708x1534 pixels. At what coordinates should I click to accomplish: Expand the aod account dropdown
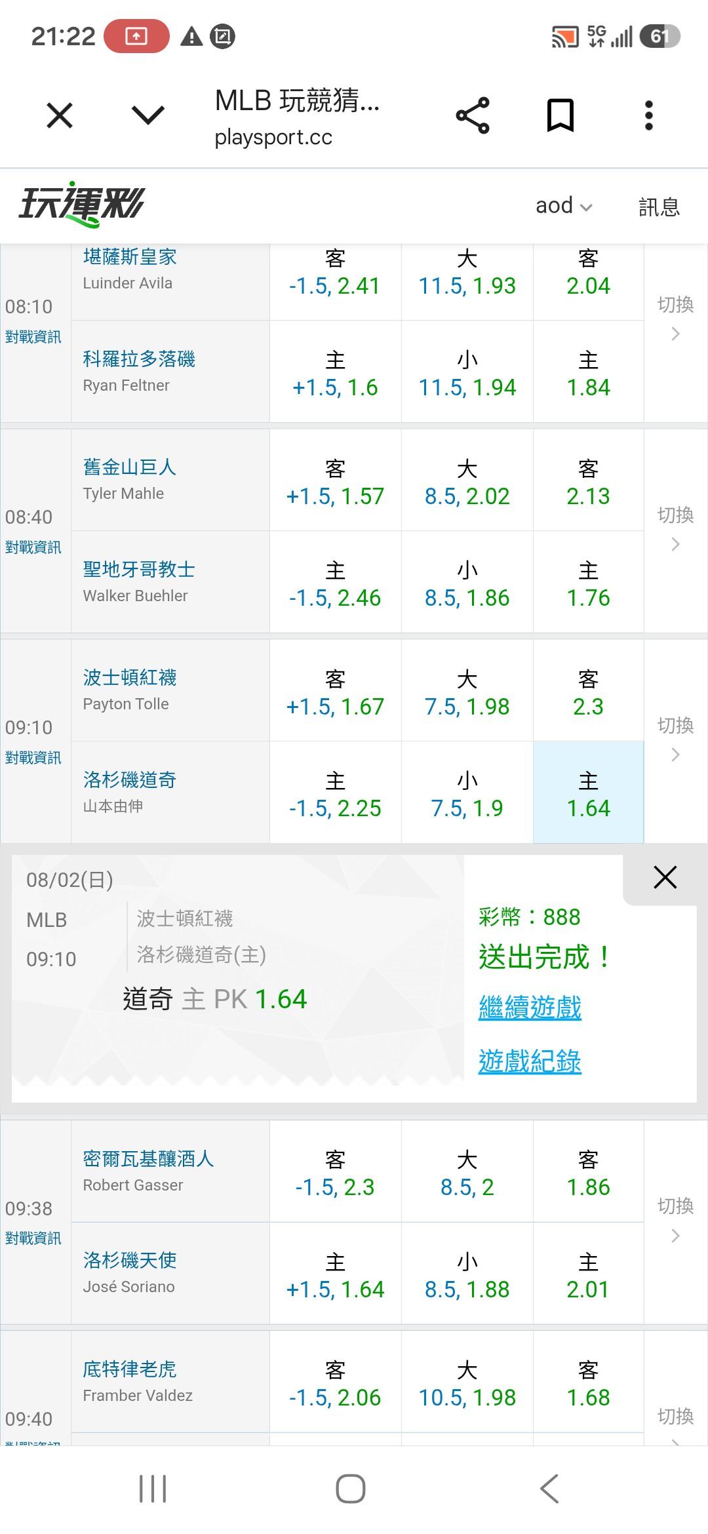tap(564, 206)
